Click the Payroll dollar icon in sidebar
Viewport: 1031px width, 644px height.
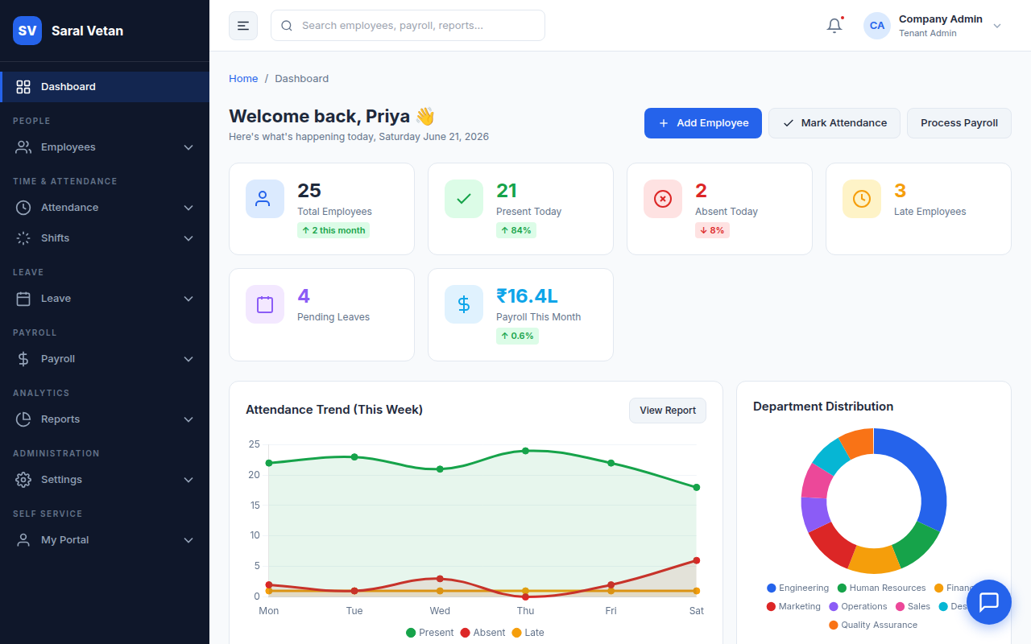(x=23, y=359)
